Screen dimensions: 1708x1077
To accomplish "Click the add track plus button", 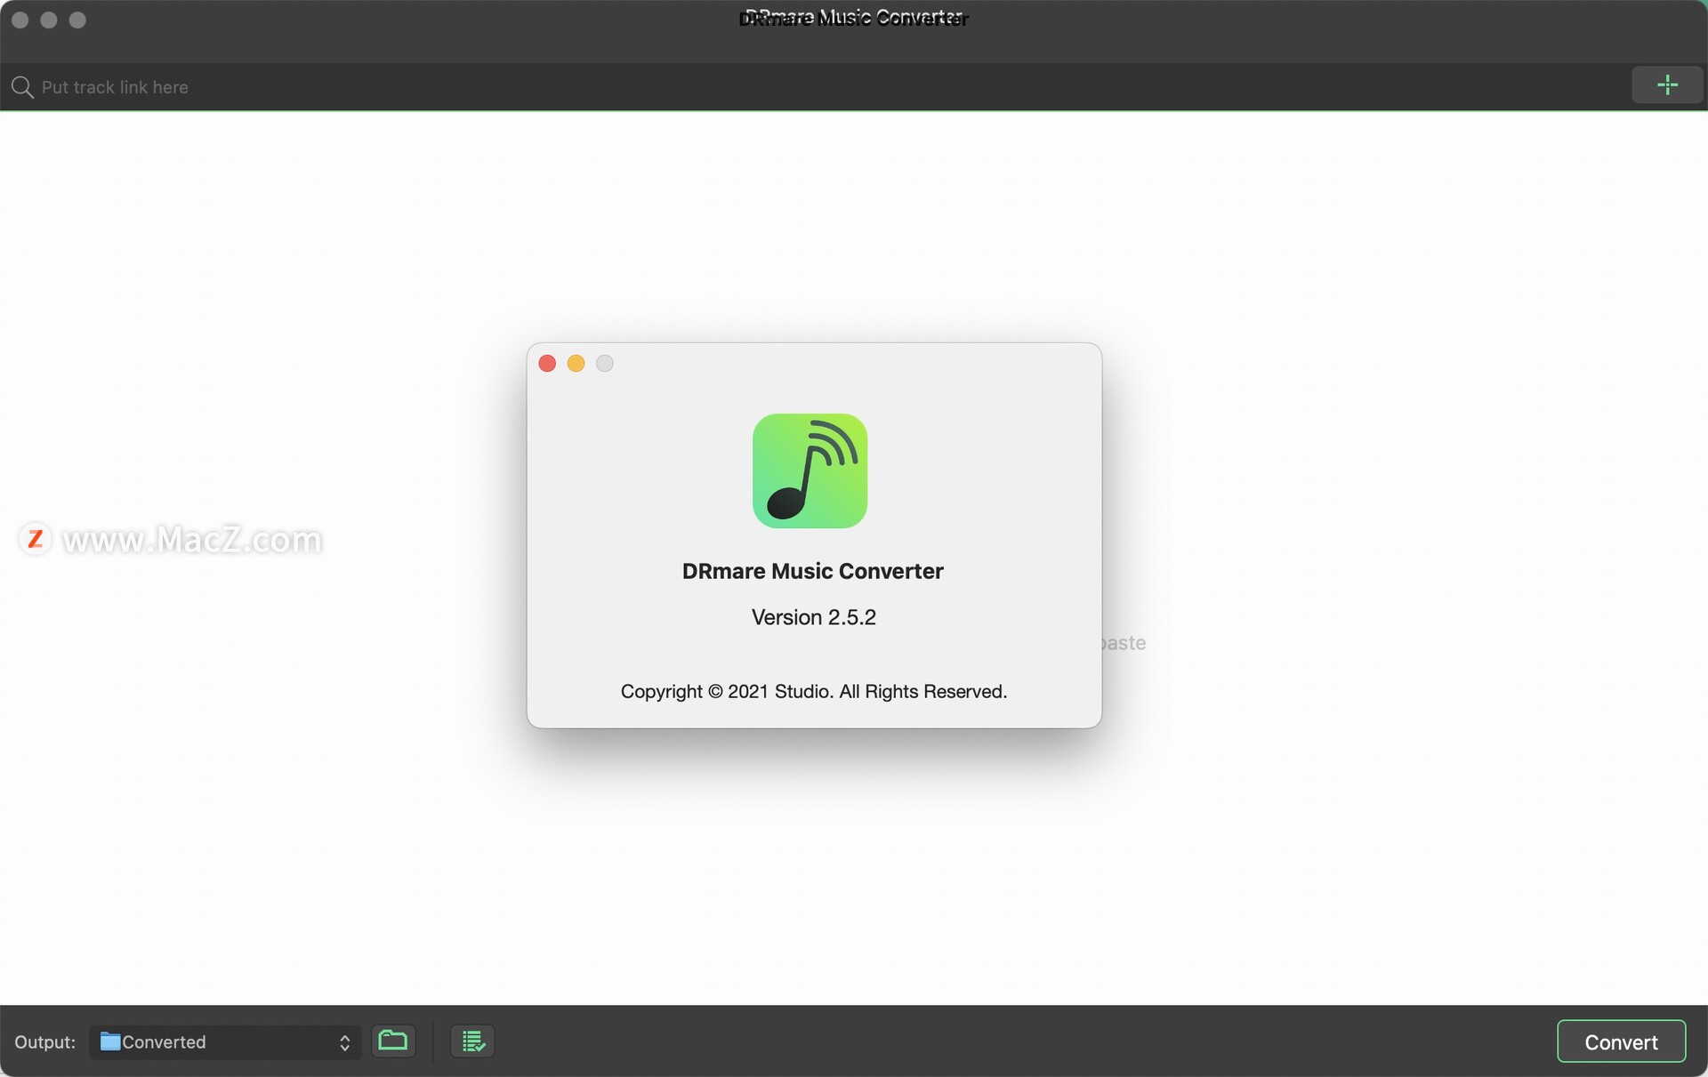I will point(1667,84).
